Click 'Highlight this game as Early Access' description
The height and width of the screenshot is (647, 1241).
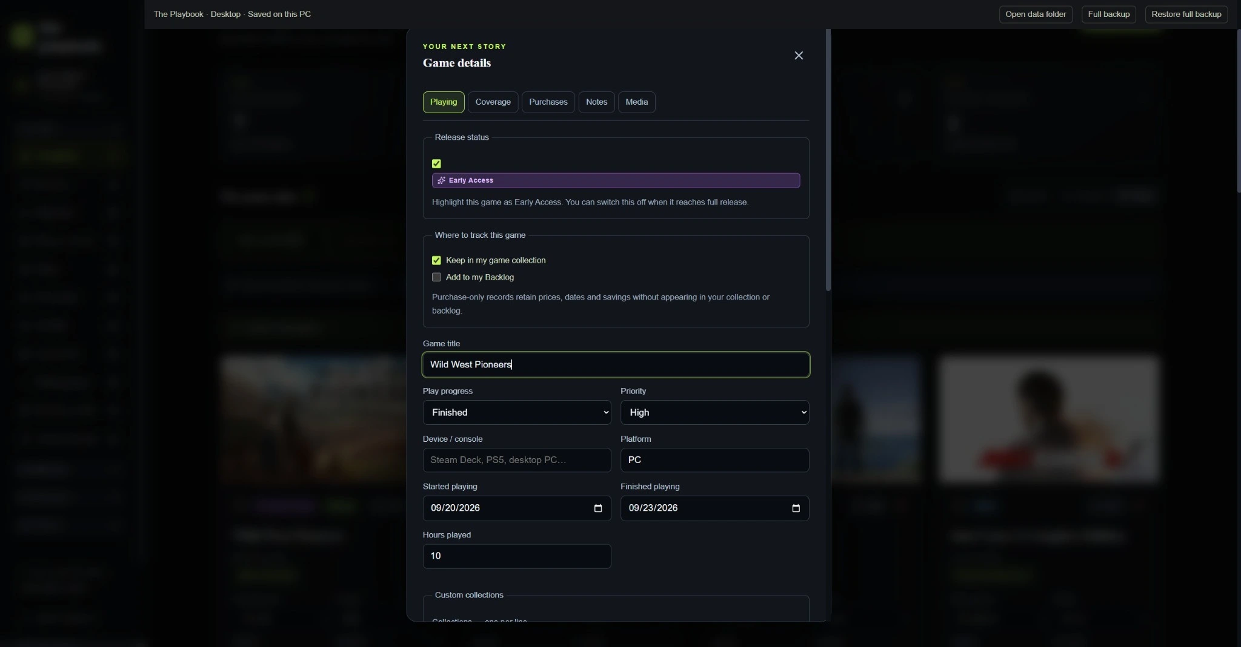[590, 202]
